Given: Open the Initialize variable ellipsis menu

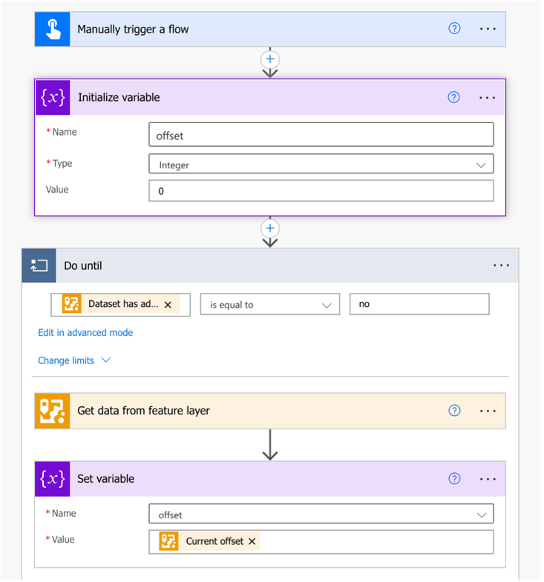Looking at the screenshot, I should click(x=487, y=97).
